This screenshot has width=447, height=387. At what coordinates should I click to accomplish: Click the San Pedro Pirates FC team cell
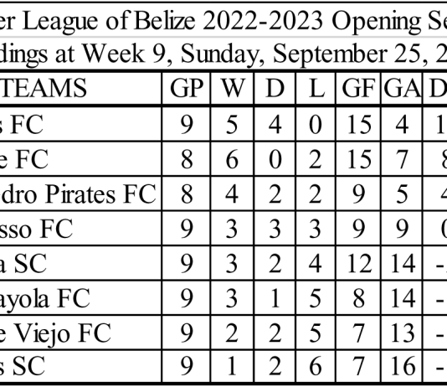[x=80, y=194]
